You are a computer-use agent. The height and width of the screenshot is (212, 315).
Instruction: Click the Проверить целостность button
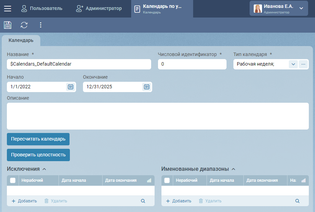tap(38, 155)
